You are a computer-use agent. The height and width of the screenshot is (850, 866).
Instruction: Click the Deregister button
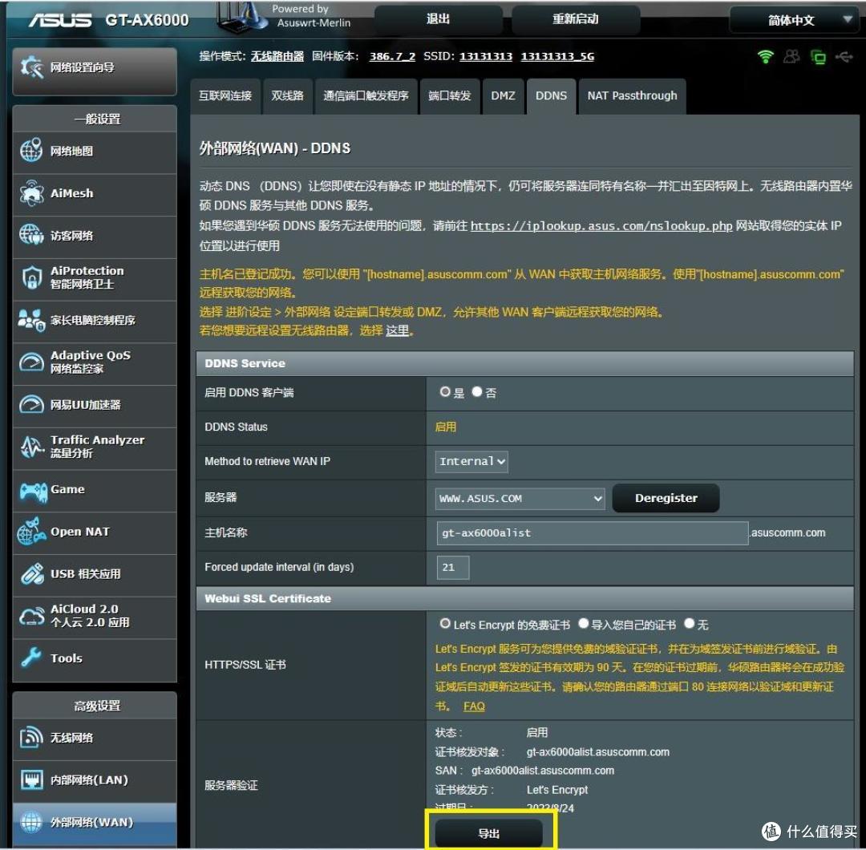click(666, 498)
